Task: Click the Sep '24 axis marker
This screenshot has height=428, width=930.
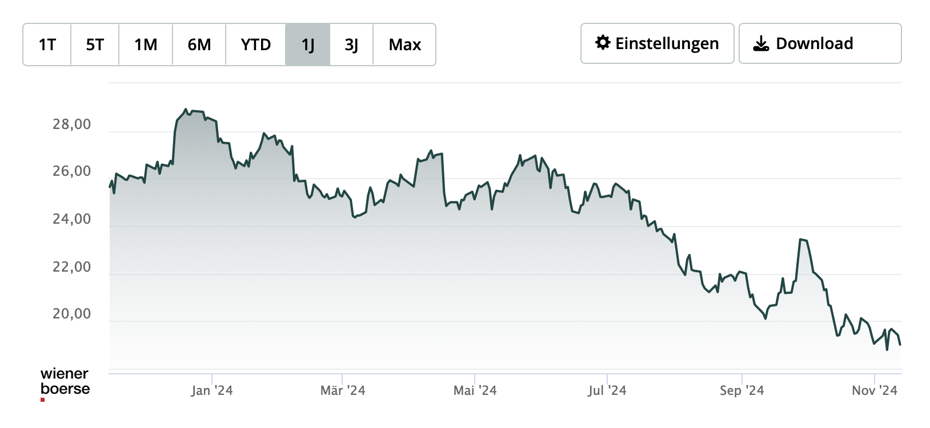Action: point(741,390)
